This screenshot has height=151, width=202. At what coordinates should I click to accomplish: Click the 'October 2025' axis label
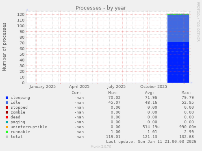click(x=154, y=87)
